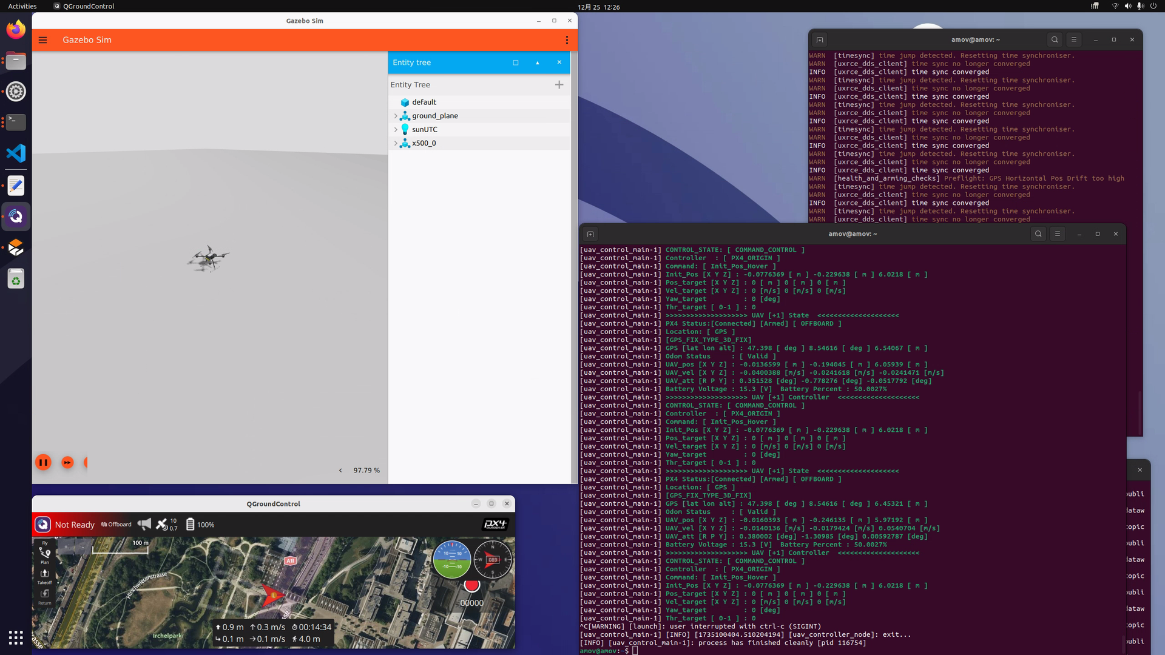1165x655 pixels.
Task: Zoom in the QGroundControl map
Action: pyautogui.click(x=66, y=548)
